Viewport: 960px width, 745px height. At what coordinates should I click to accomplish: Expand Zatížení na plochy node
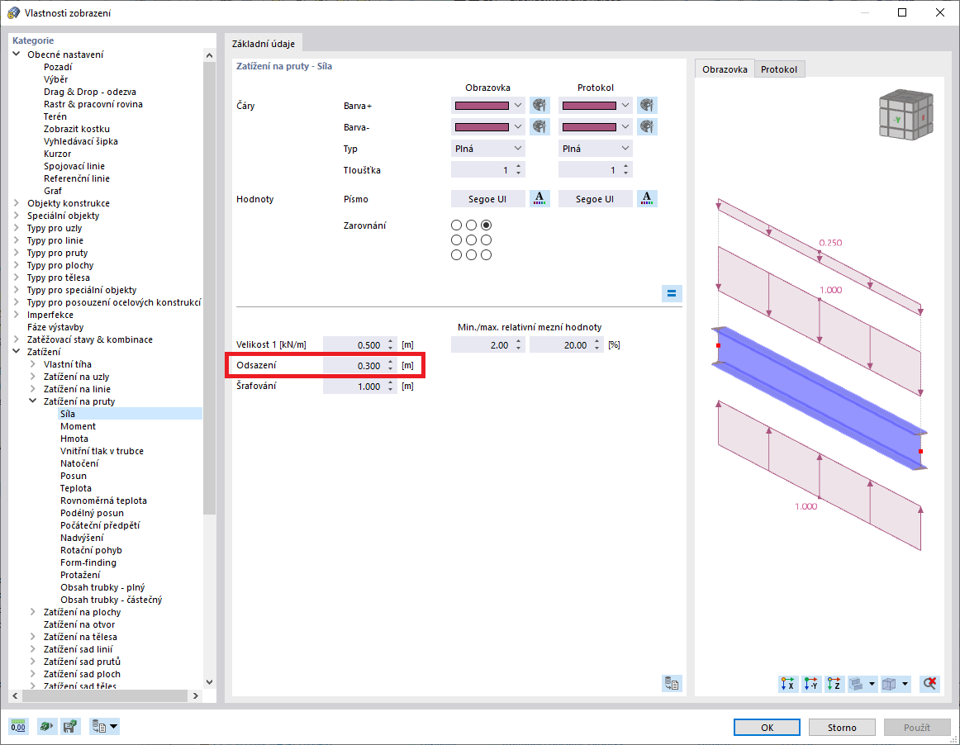click(x=33, y=611)
